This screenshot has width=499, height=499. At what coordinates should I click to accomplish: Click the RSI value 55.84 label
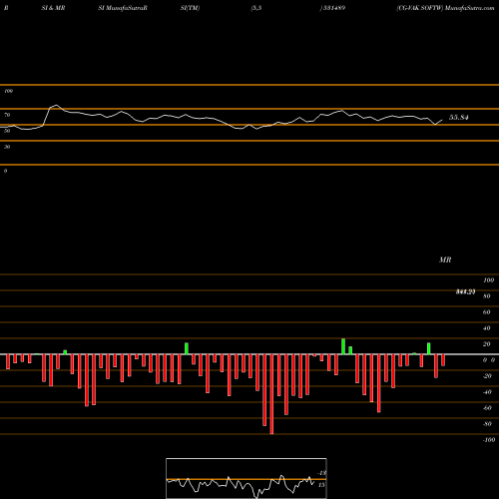(458, 117)
